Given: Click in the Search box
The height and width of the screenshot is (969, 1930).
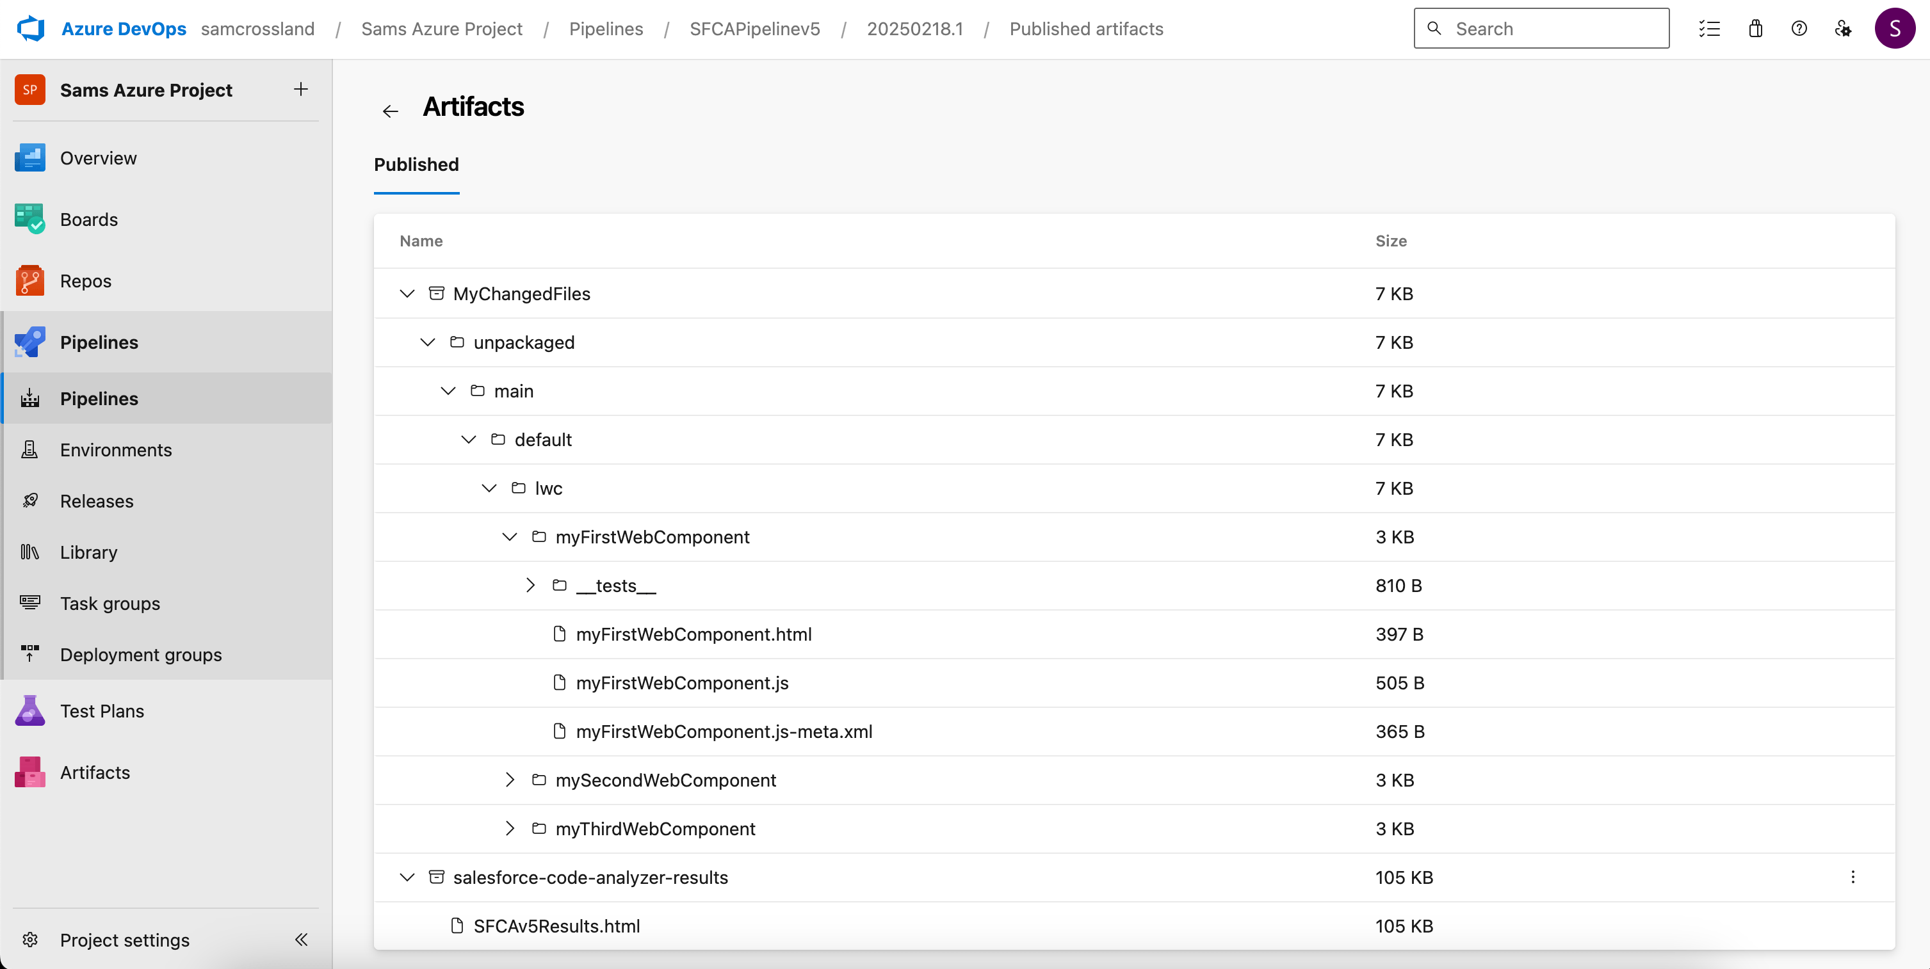Looking at the screenshot, I should 1541,28.
